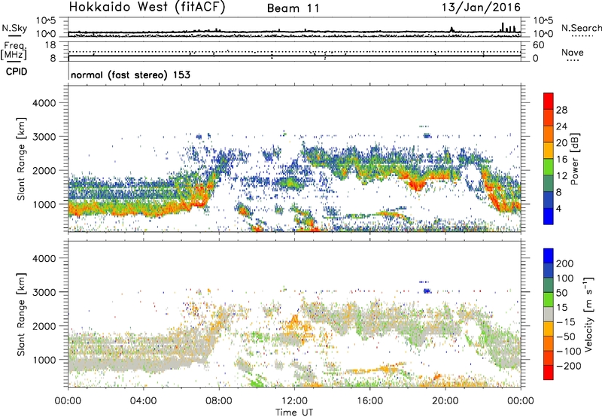Click the red power peak near 18:30 UT
This screenshot has width=602, height=417.
click(418, 185)
